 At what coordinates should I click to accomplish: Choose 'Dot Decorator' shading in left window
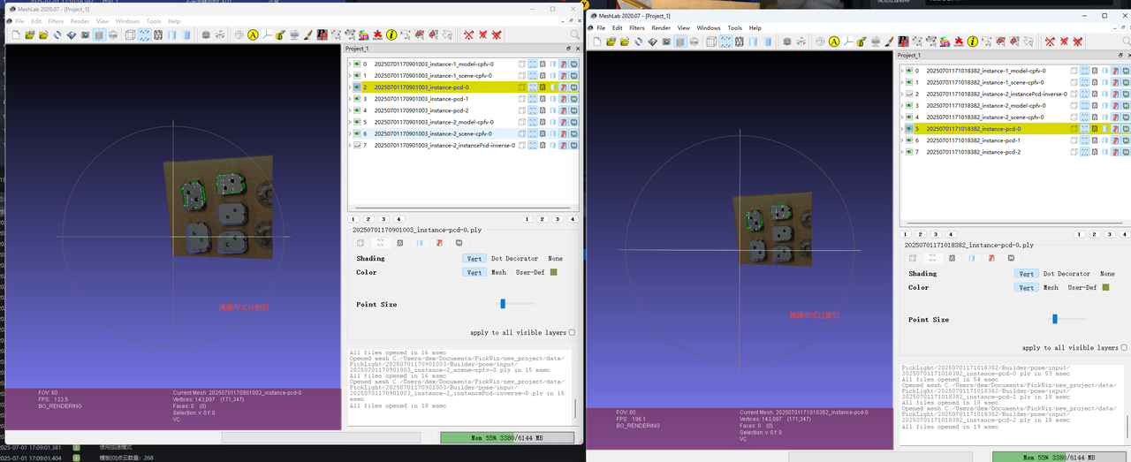[x=514, y=259]
